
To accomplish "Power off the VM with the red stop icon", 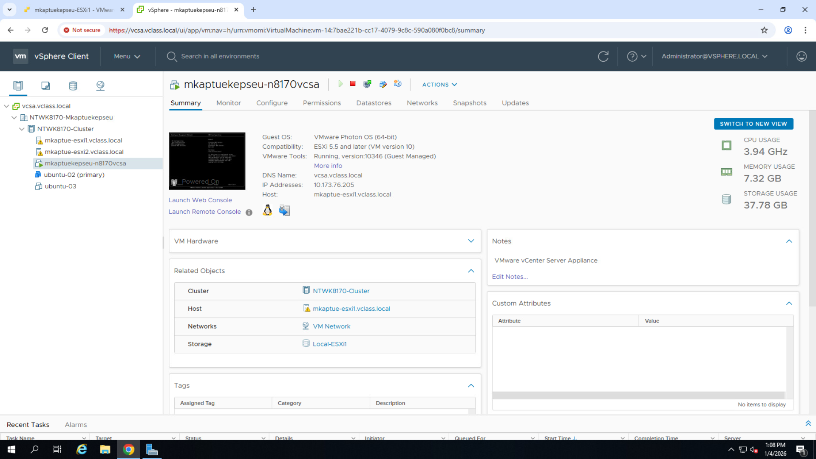I will coord(353,84).
